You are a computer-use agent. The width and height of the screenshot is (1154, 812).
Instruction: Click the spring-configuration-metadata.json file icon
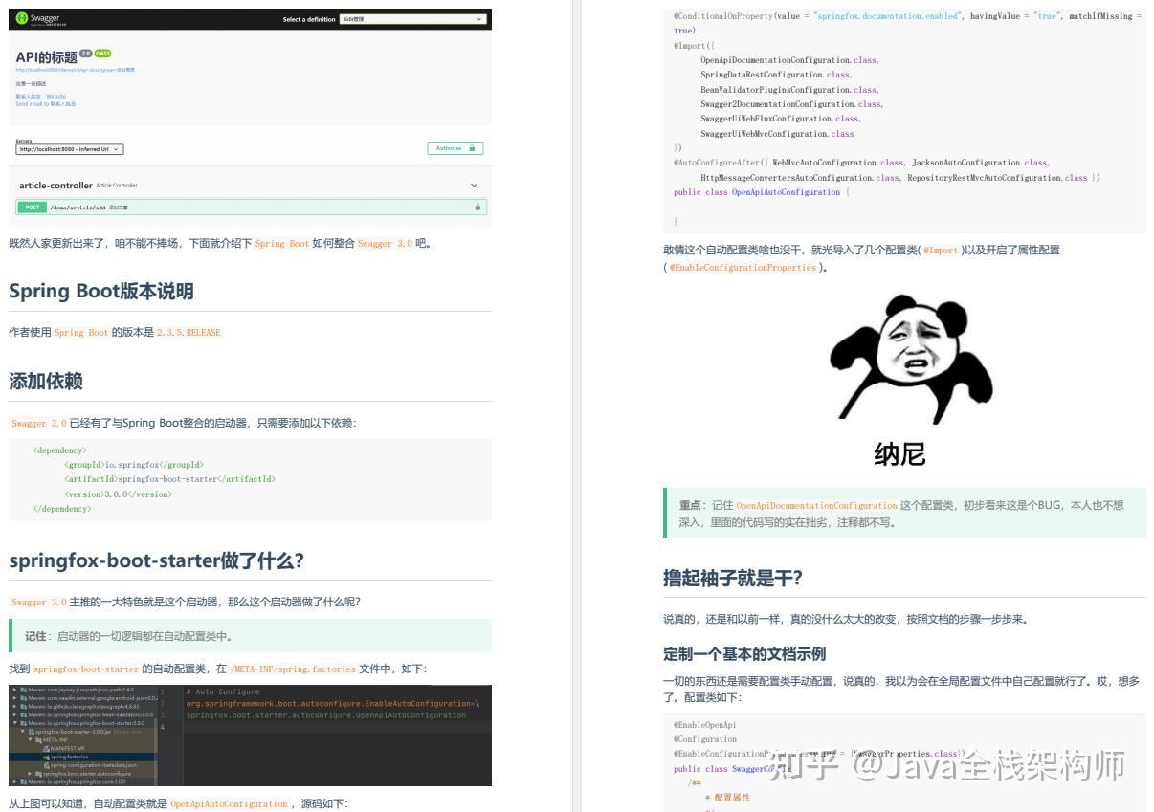click(49, 765)
